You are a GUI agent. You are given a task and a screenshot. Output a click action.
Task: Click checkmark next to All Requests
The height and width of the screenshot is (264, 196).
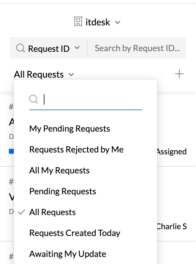[x=22, y=212]
